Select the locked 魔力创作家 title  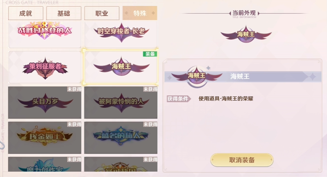pos(45,164)
